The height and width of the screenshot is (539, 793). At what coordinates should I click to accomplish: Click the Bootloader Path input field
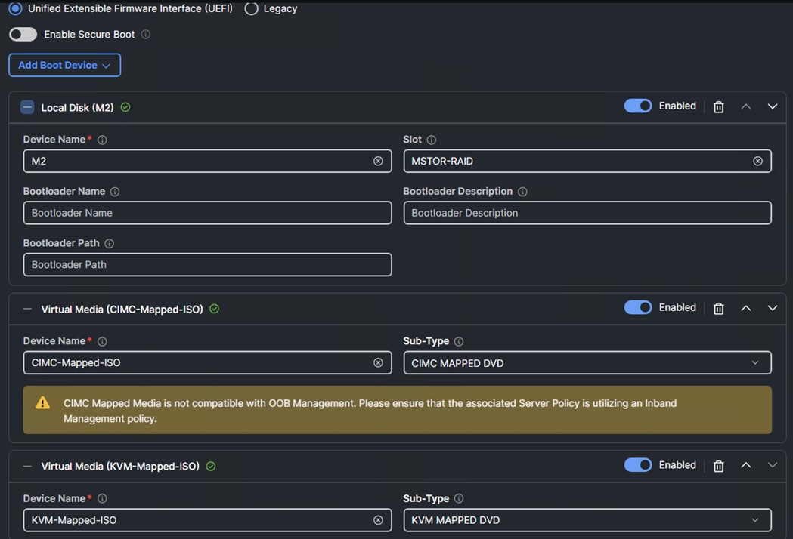click(207, 265)
